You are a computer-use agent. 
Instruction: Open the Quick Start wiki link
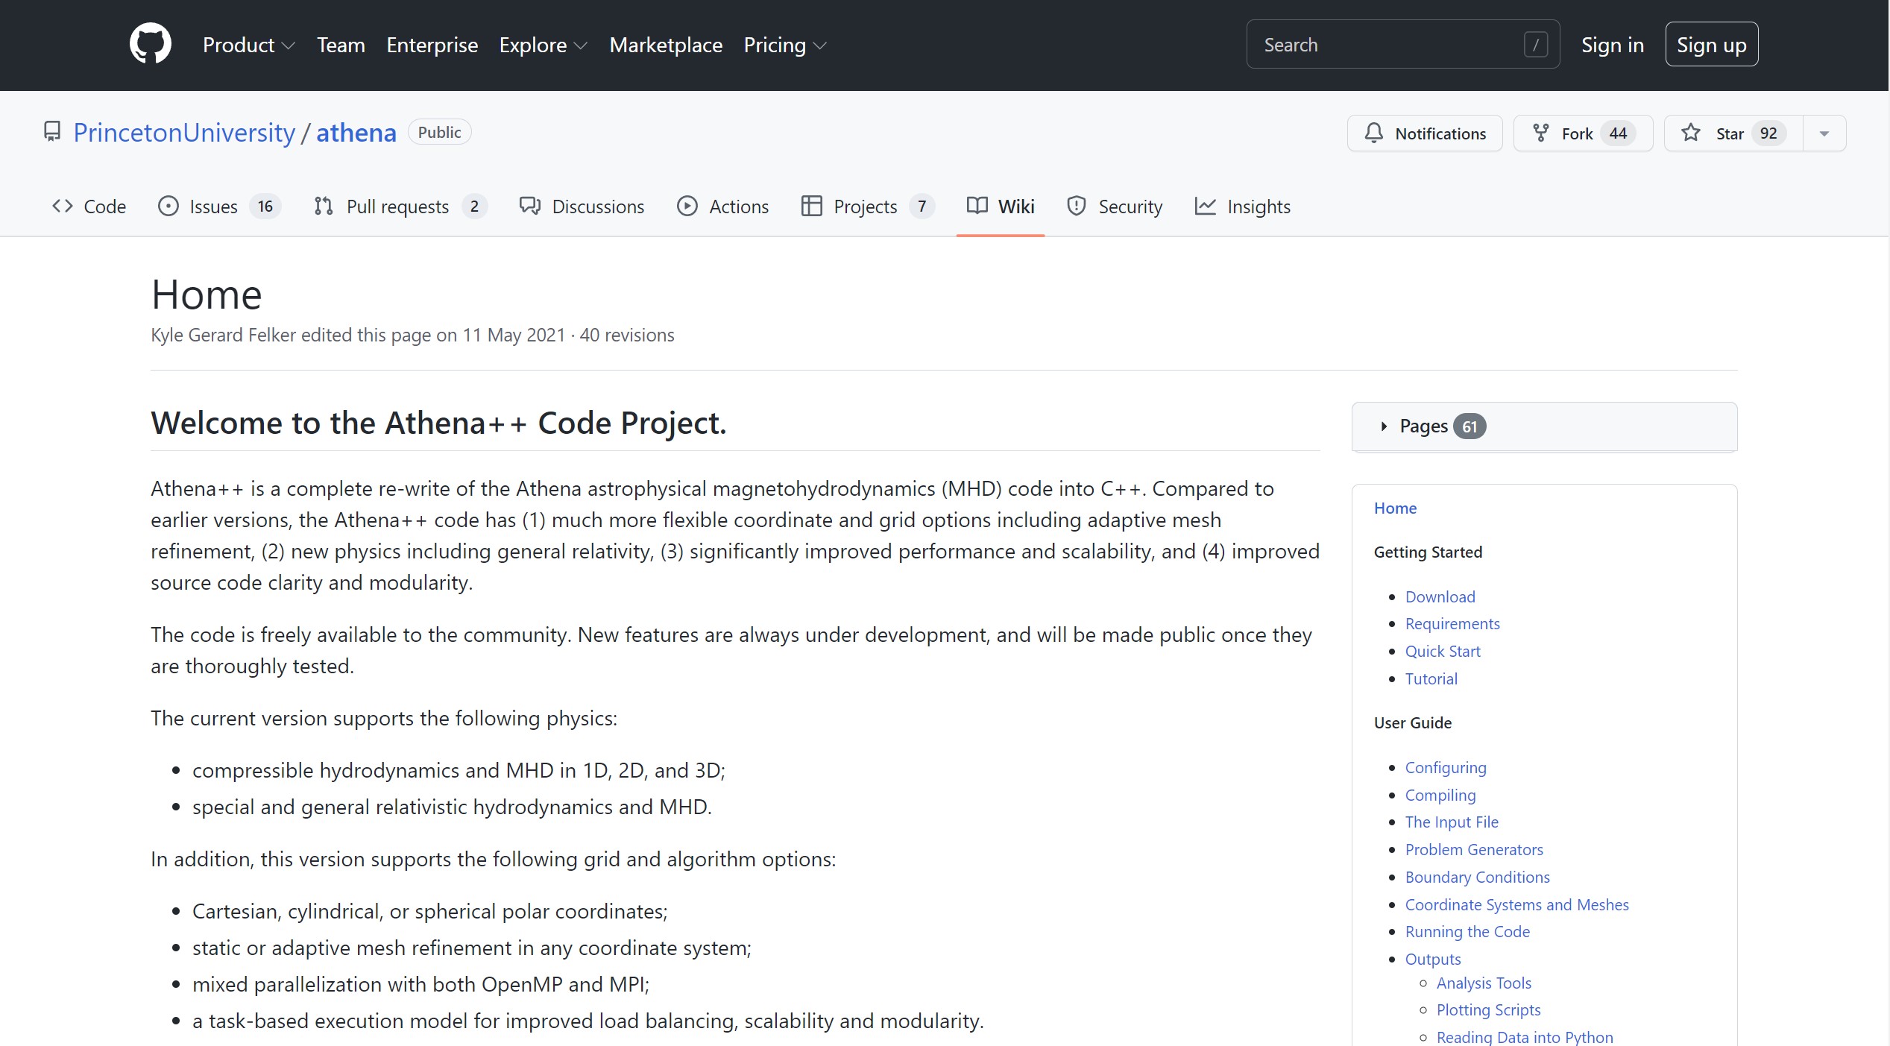[1442, 651]
